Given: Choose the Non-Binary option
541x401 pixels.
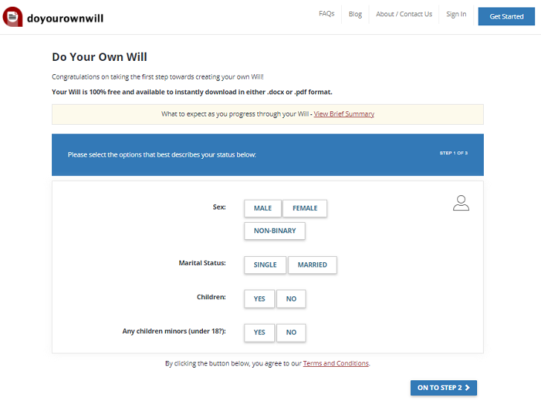Looking at the screenshot, I should (274, 231).
